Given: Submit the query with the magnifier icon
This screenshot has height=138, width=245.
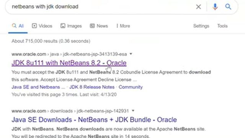Looking at the screenshot, I should [x=228, y=7].
